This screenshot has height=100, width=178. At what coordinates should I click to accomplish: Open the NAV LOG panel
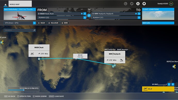click(158, 23)
